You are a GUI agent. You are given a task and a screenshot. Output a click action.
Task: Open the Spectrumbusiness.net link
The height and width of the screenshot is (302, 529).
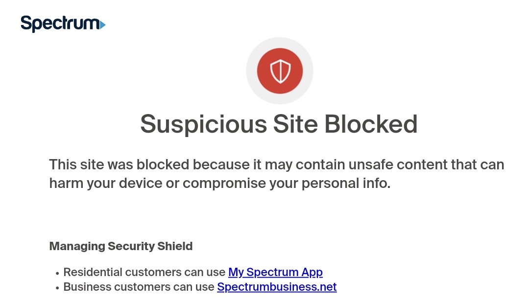(277, 287)
